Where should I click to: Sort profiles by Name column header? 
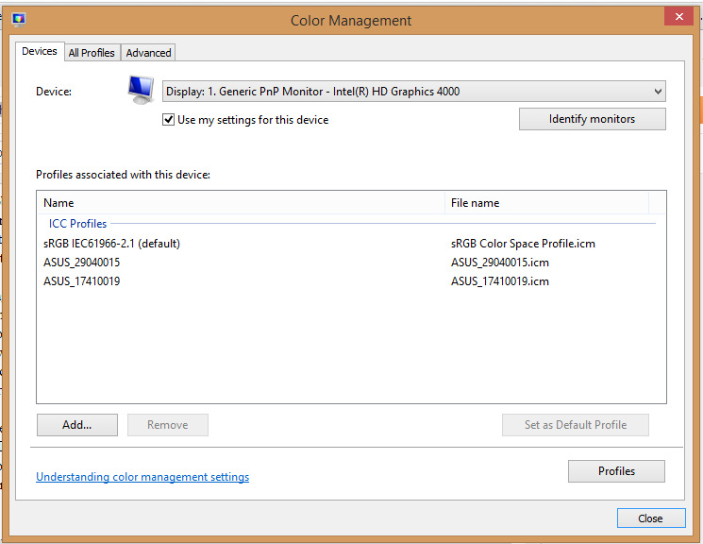(x=241, y=203)
